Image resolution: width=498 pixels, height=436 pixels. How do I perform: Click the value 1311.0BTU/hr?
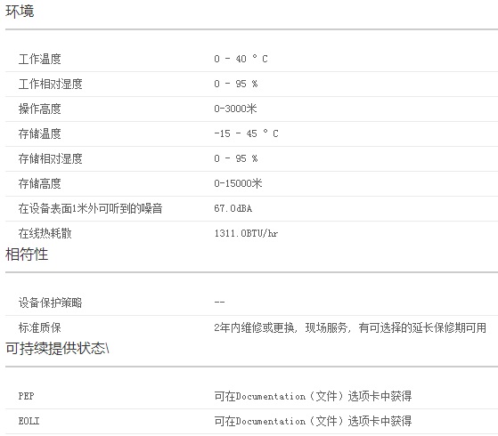click(x=246, y=233)
